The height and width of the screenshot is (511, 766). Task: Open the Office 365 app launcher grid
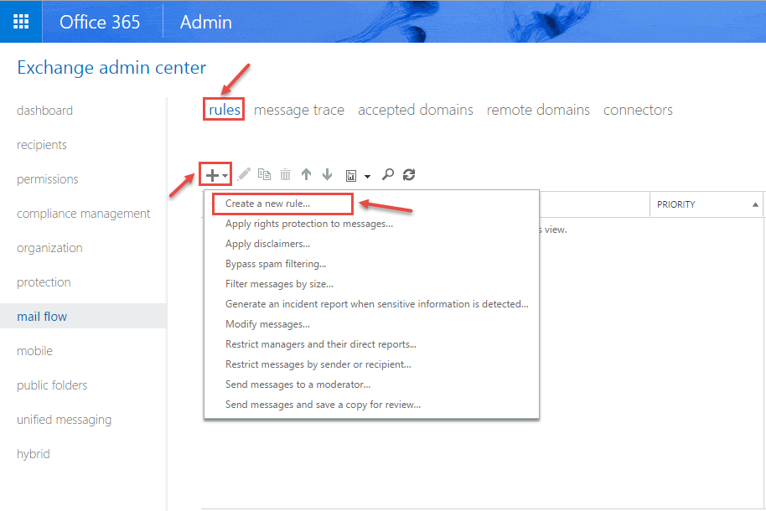[x=21, y=22]
